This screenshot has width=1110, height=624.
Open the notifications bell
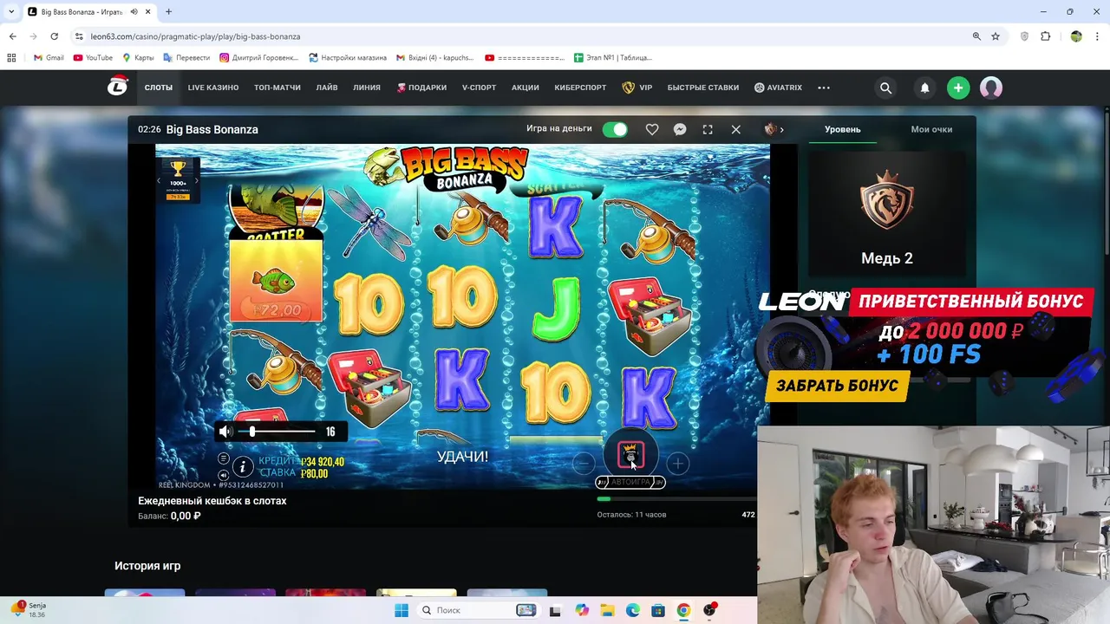click(x=924, y=88)
